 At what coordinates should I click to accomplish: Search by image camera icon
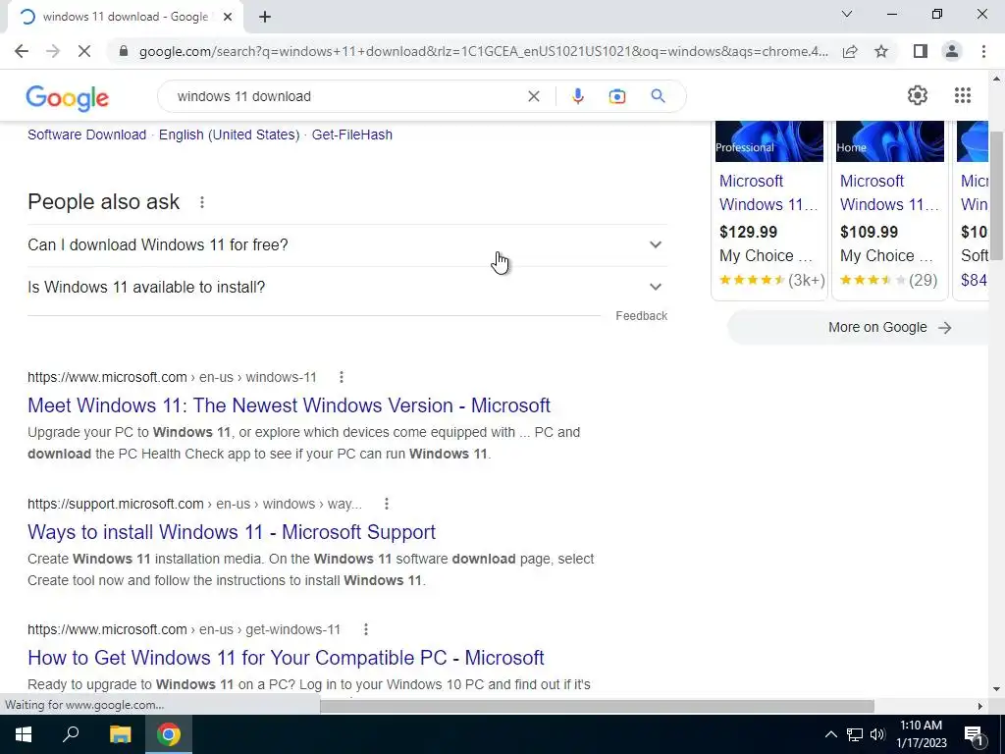click(x=616, y=96)
